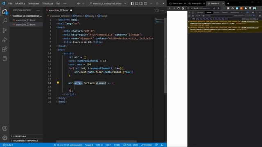The height and width of the screenshot is (147, 262).
Task: Open the Extensions view
Action: tap(5, 49)
